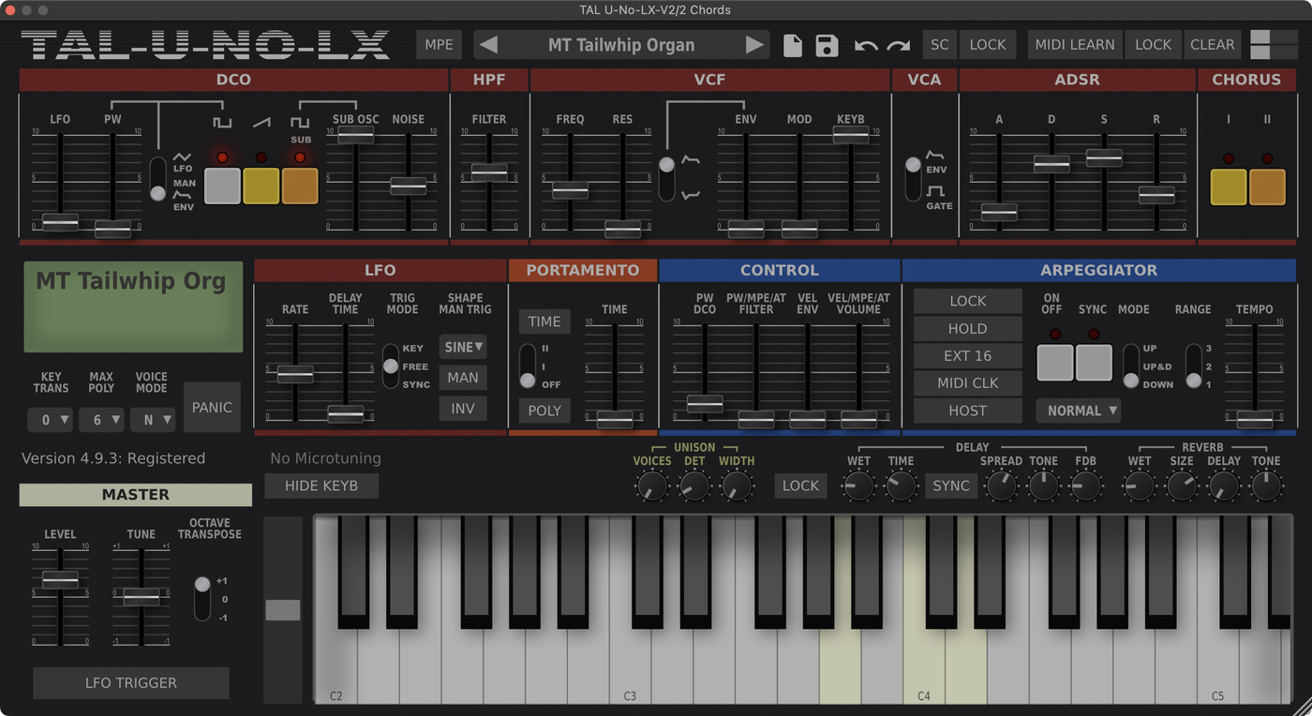Toggle Chorus I button
Viewport: 1312px width, 716px height.
pyautogui.click(x=1228, y=186)
